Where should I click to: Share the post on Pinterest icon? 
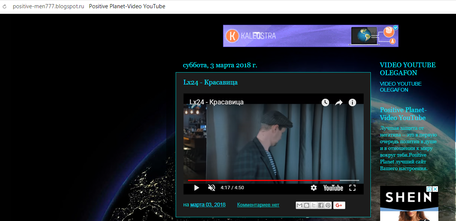point(328,205)
